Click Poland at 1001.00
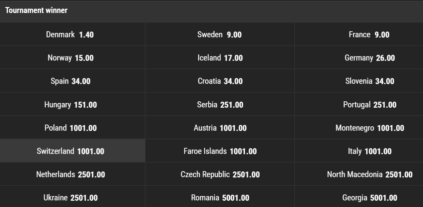 (x=70, y=128)
